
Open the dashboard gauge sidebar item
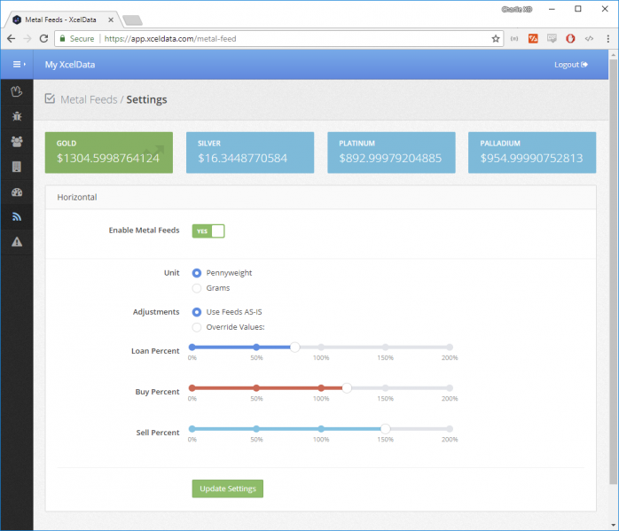[17, 192]
